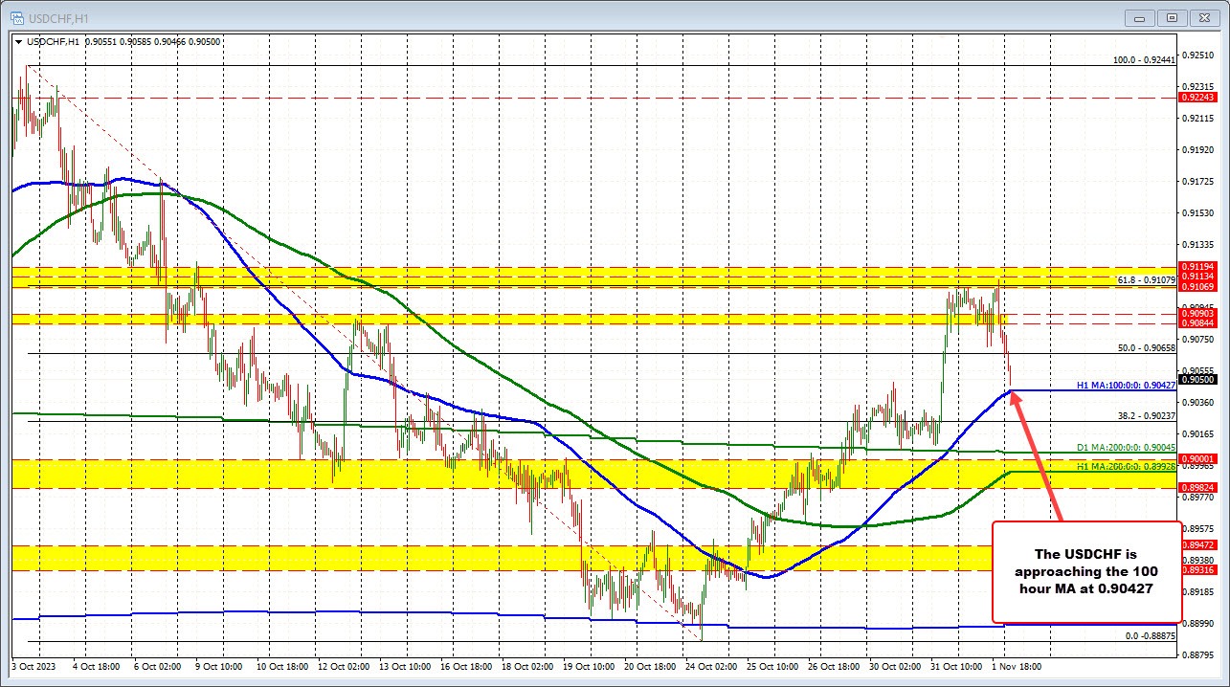The height and width of the screenshot is (687, 1230).
Task: Click the minimize window icon
Action: [x=1139, y=17]
